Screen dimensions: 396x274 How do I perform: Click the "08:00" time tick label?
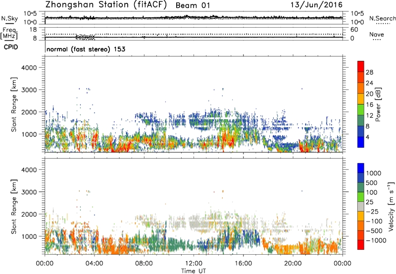coord(144,264)
